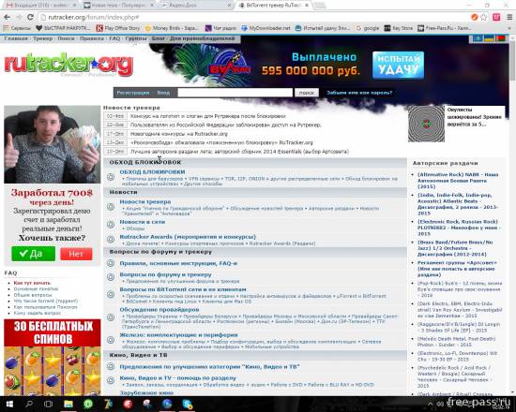Open the Chrome hamburger menu
The image size is (516, 412).
tap(509, 17)
